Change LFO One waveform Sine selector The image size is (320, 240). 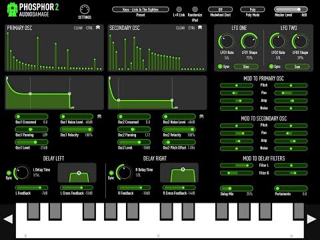point(246,67)
